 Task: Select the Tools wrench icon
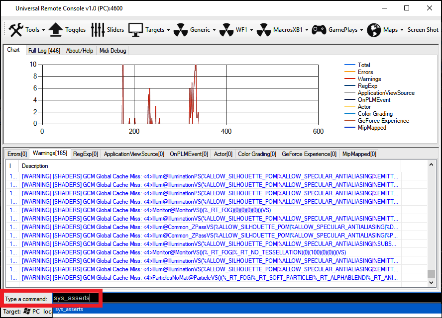click(16, 29)
